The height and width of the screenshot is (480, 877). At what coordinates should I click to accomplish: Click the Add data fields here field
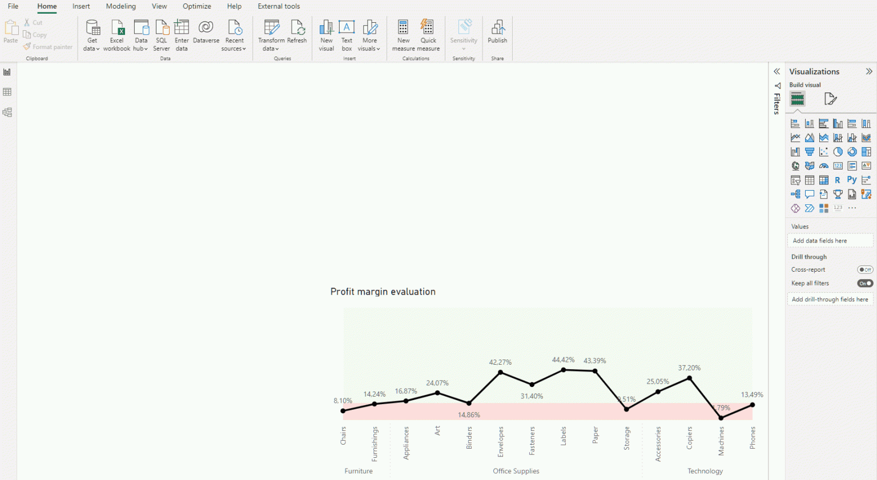point(830,240)
